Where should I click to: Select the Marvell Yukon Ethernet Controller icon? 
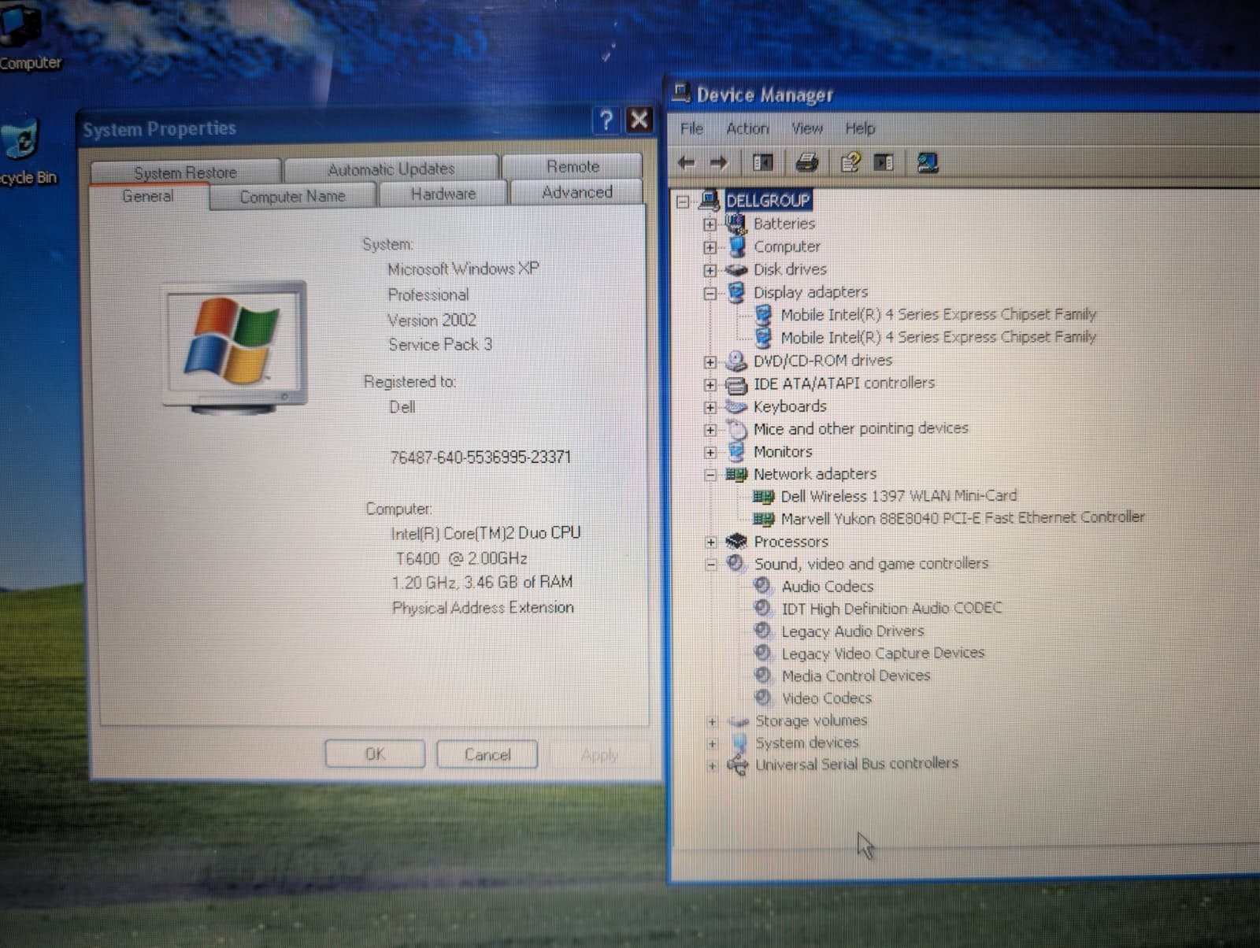tap(763, 519)
